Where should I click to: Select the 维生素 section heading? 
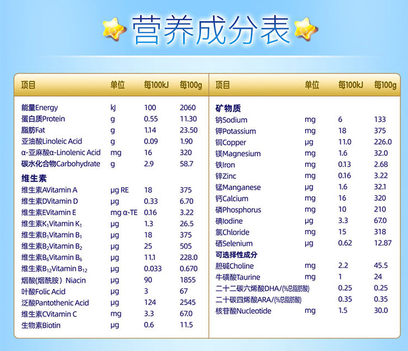pyautogui.click(x=33, y=178)
